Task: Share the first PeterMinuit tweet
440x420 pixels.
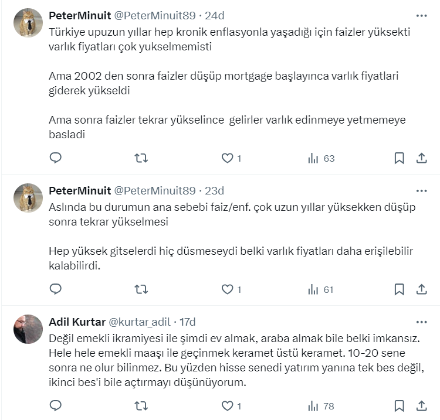Action: click(421, 158)
